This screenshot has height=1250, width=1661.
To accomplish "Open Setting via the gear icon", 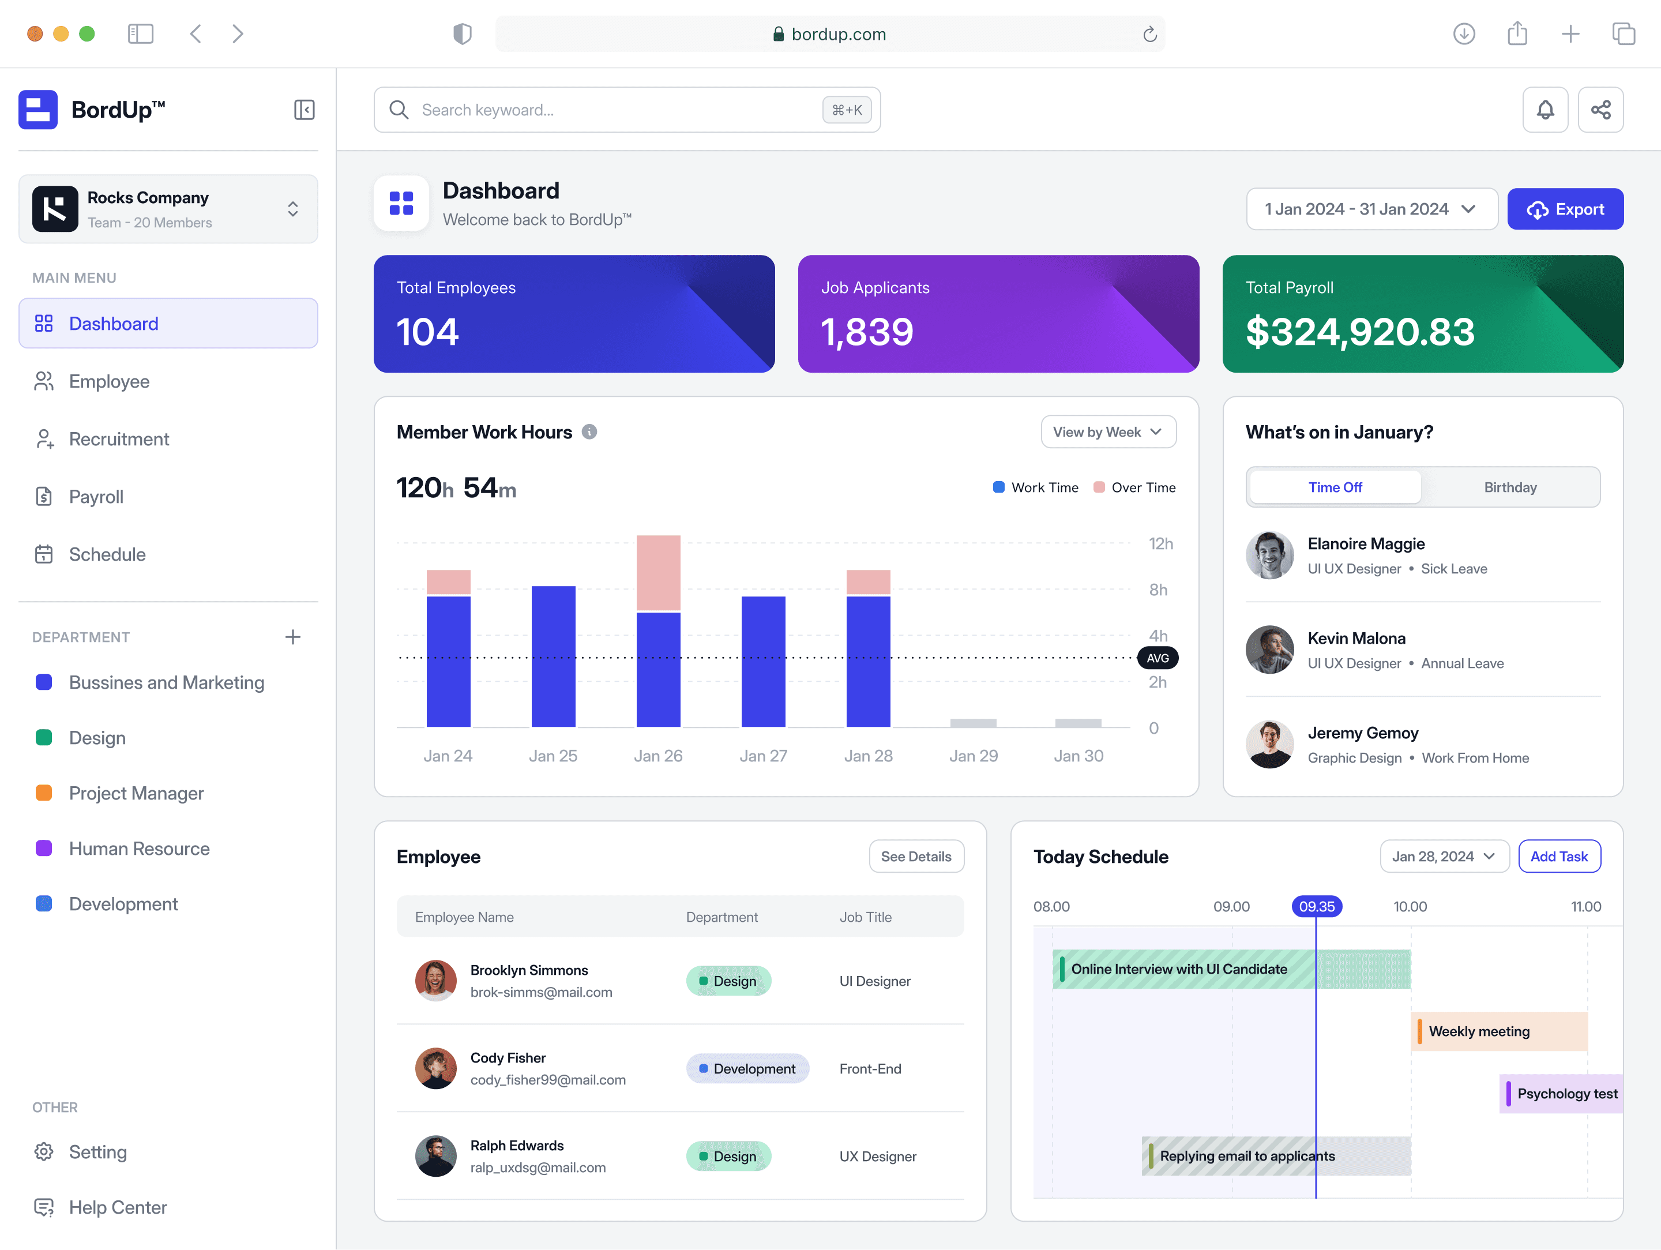I will coord(44,1151).
